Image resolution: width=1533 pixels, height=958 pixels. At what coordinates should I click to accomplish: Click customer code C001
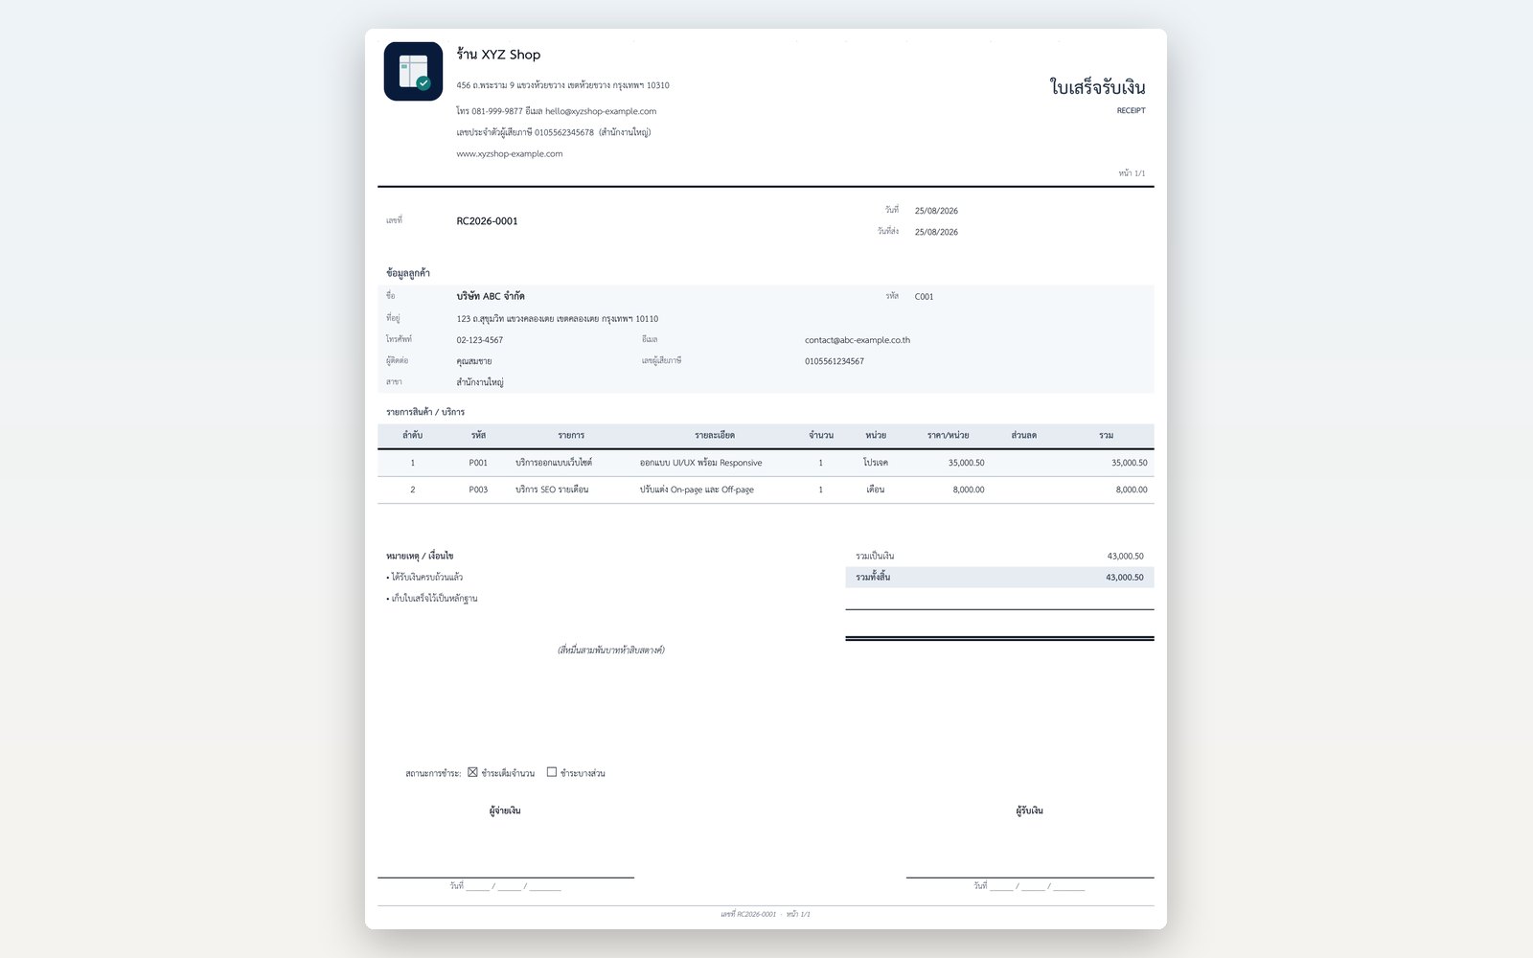(x=924, y=297)
